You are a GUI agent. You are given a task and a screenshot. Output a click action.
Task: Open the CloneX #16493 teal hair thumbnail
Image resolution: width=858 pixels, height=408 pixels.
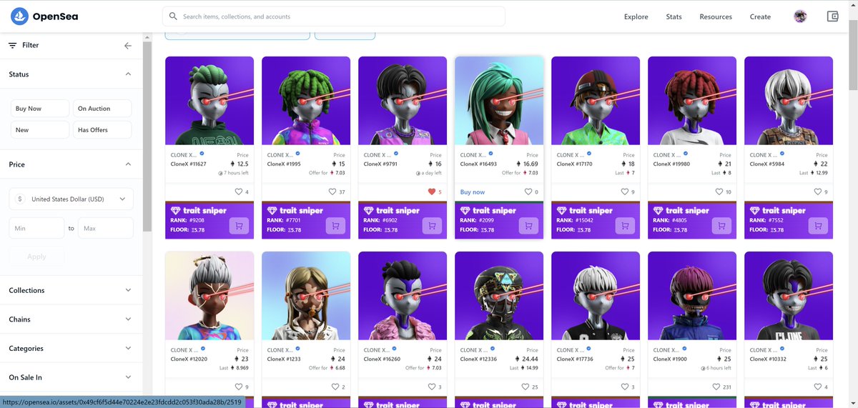(x=499, y=101)
